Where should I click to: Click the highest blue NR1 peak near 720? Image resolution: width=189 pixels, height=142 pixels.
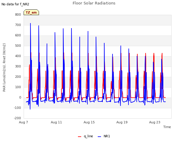point(30,23)
